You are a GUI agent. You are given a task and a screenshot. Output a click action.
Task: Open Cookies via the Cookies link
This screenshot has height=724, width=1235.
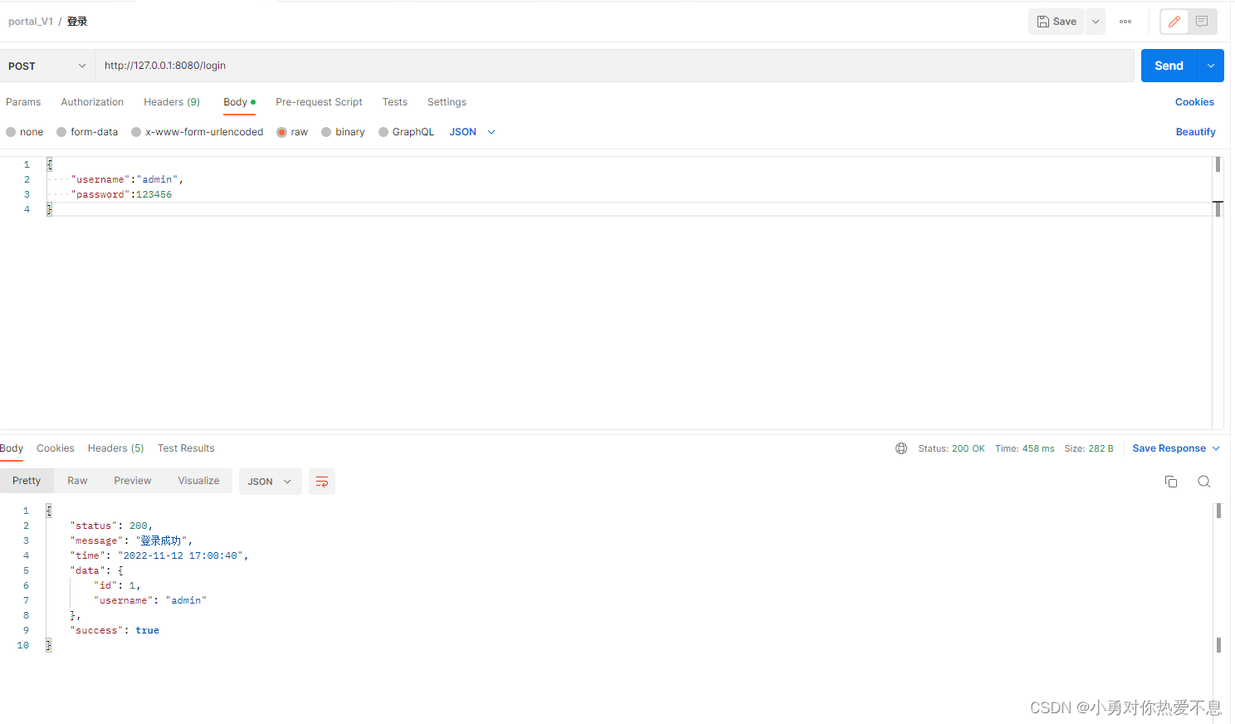tap(1194, 101)
